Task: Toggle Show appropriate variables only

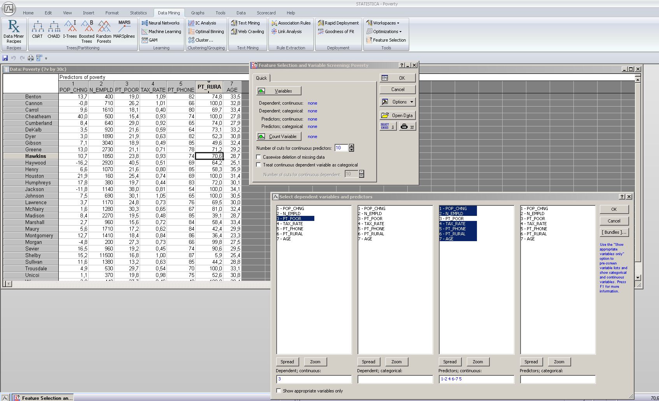Action: pos(279,390)
